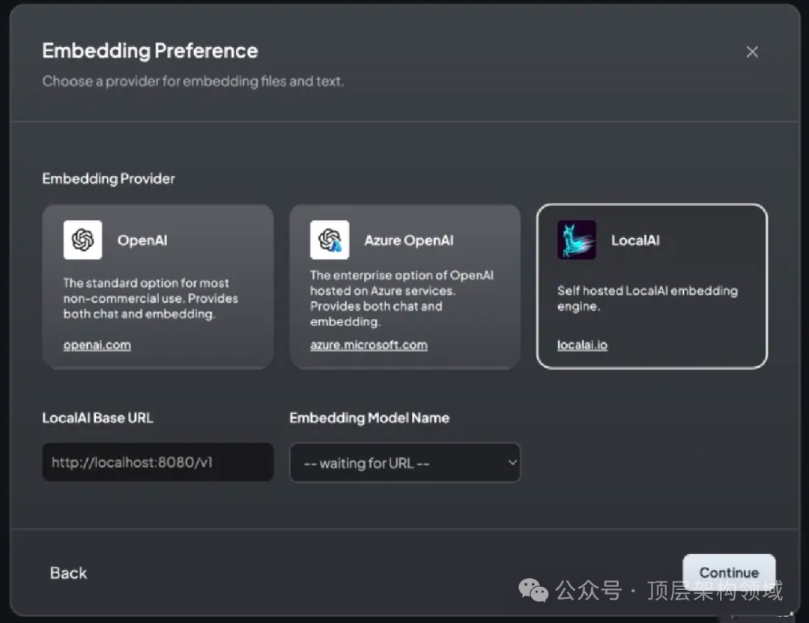809x623 pixels.
Task: Select the LocalAI provider card
Action: 652,287
